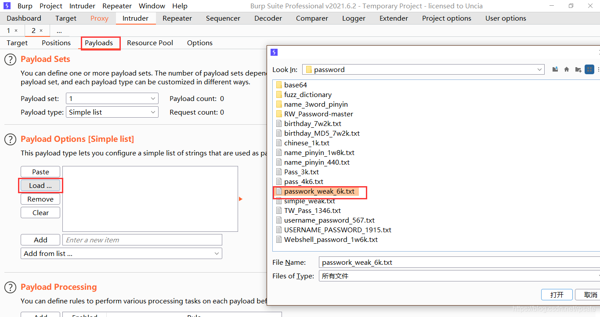Open the Options sub-tab in Intruder
Screen dimensions: 600x317
coord(200,43)
